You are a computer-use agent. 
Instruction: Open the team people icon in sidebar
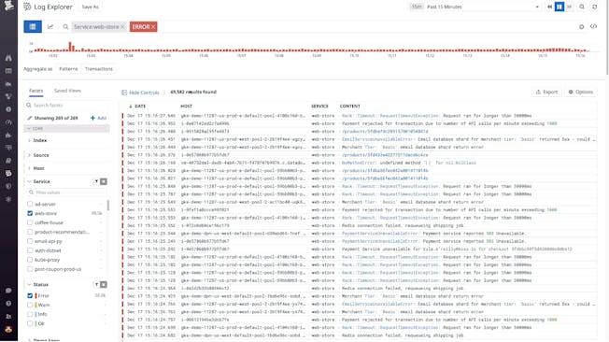pyautogui.click(x=8, y=317)
